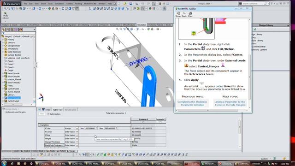Expand the Solid Bodies folder

pos(3,52)
